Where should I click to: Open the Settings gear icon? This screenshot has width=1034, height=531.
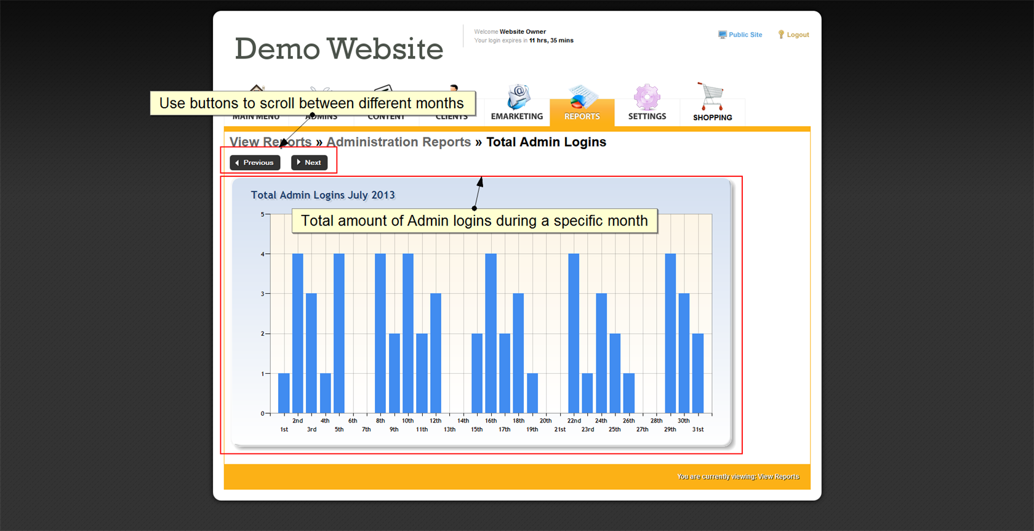click(647, 97)
